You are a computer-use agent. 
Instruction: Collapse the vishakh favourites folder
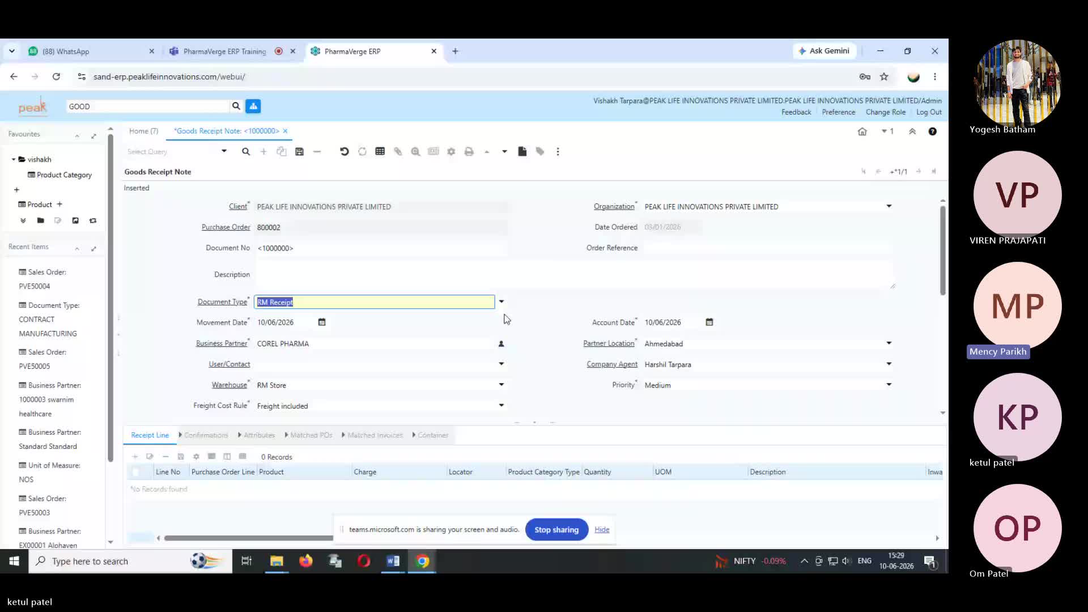pos(14,159)
